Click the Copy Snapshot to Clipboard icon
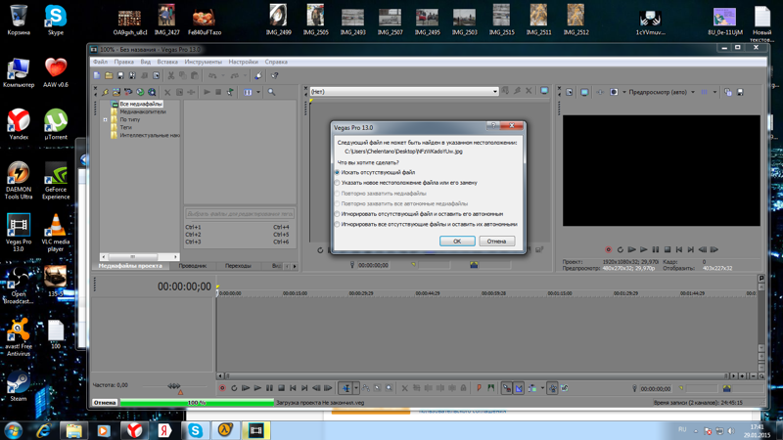This screenshot has width=783, height=440. click(x=728, y=92)
